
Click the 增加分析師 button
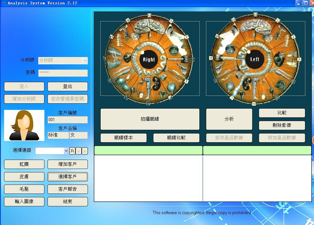coord(24,99)
